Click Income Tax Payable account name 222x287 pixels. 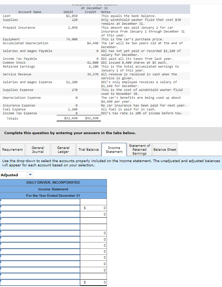coord(20,59)
